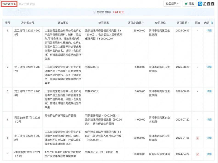Open 详情 for penalty dated 2025-01-06
This screenshot has height=163, width=218.
click(209, 138)
